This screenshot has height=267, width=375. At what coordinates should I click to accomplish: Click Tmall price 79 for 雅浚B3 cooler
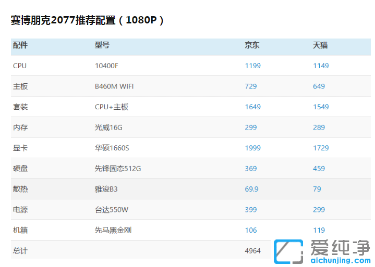(x=317, y=189)
